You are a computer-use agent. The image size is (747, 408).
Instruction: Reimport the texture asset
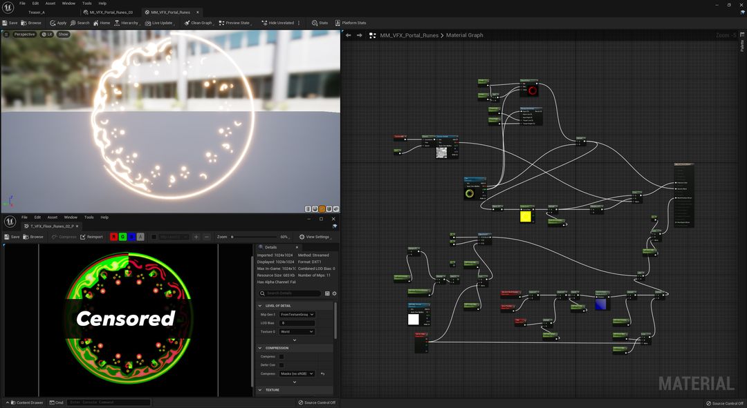coord(91,237)
